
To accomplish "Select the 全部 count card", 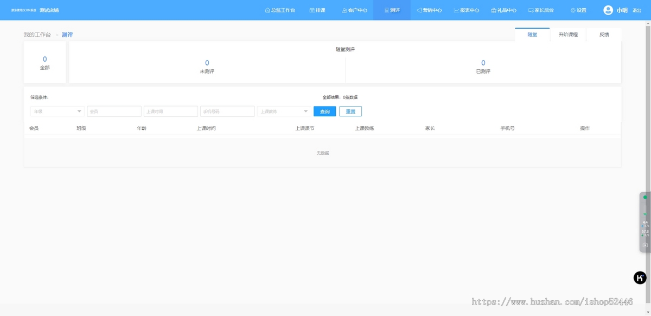I will [x=44, y=63].
